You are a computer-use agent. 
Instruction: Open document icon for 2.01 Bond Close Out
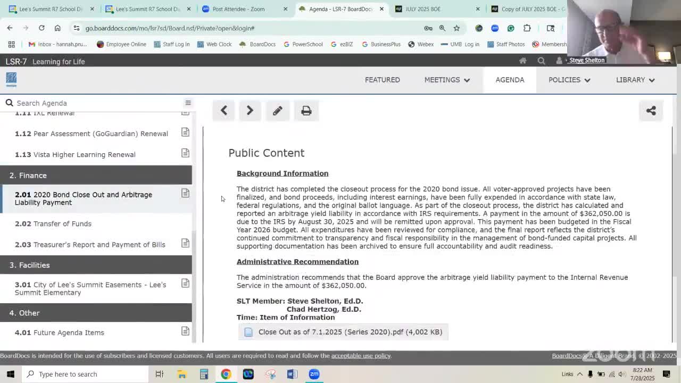(185, 193)
